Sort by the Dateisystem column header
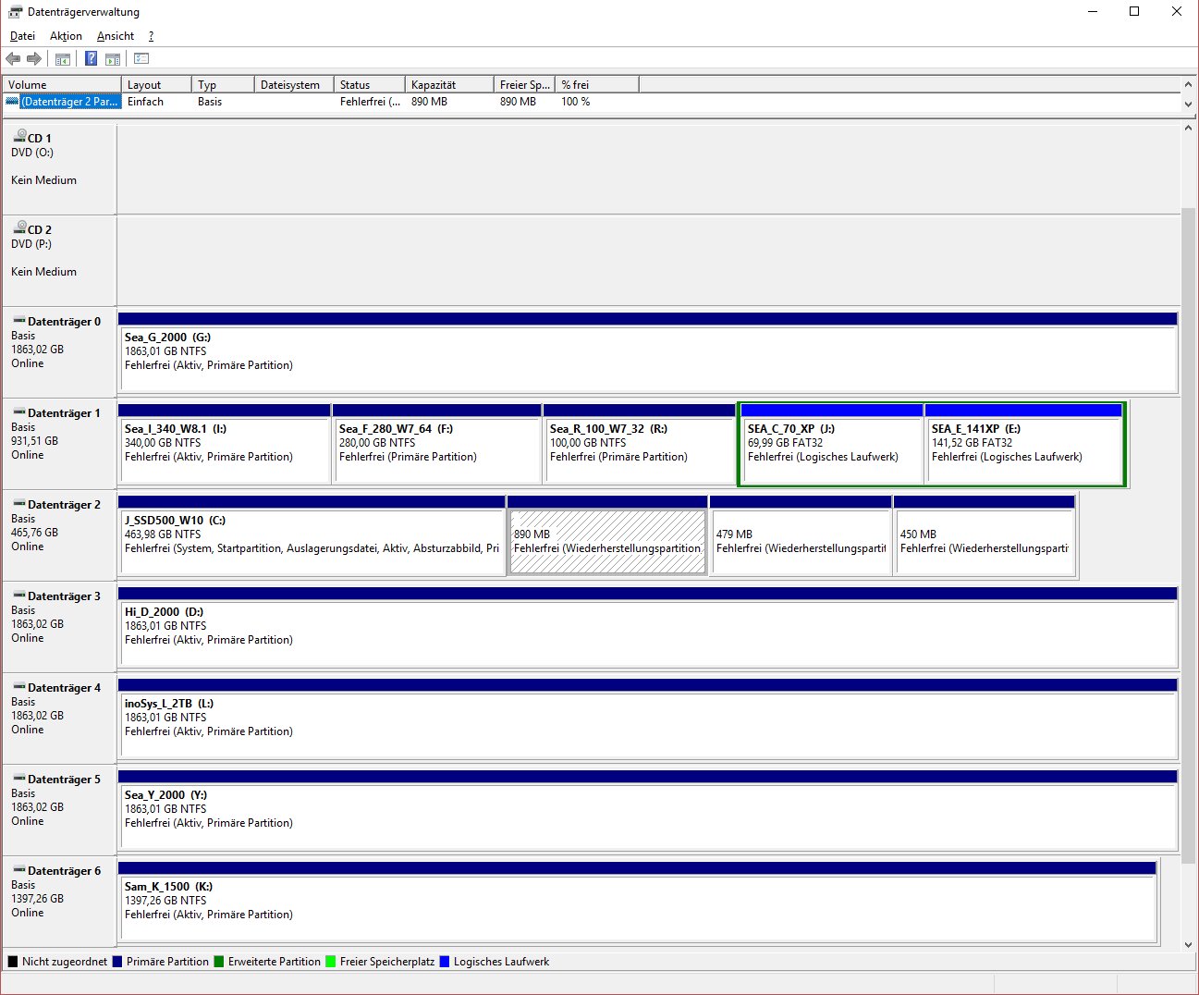The height and width of the screenshot is (995, 1199). (294, 84)
